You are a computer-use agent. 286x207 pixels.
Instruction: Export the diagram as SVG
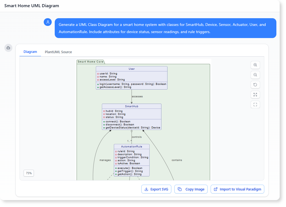[156, 189]
